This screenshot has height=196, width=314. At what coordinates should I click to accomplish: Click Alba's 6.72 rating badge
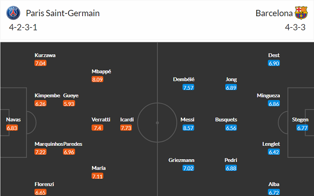coord(274,192)
